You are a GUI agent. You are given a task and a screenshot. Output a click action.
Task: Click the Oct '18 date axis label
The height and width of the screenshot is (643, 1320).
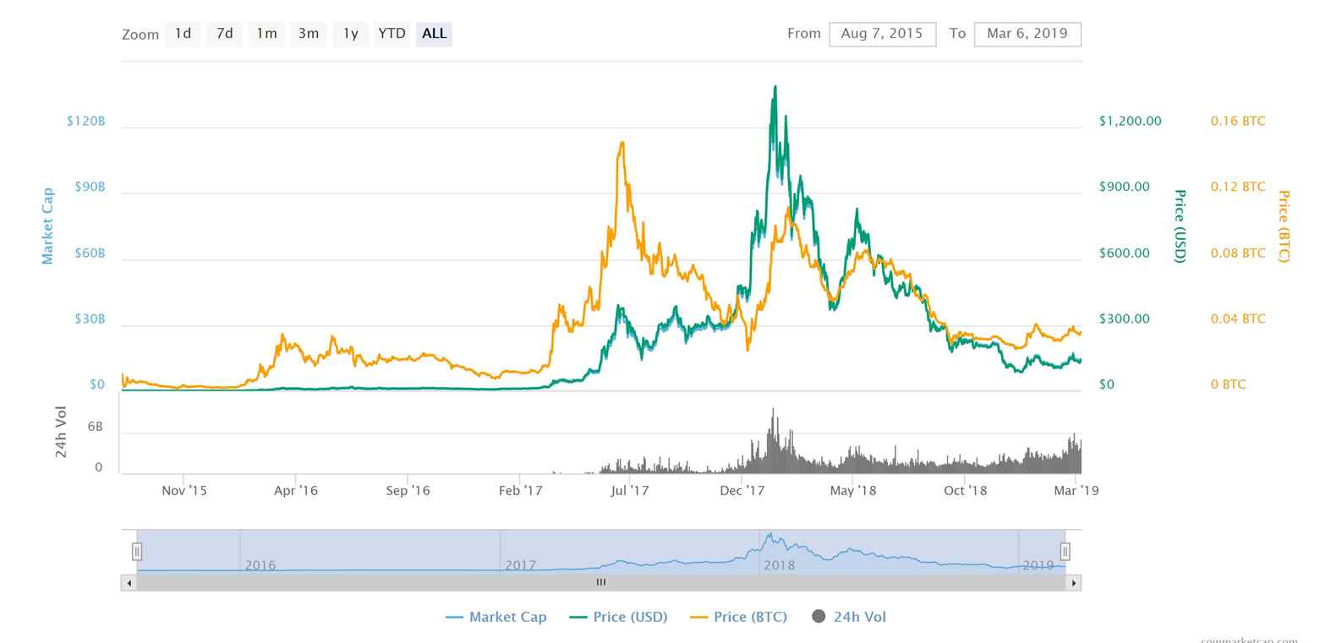[966, 490]
